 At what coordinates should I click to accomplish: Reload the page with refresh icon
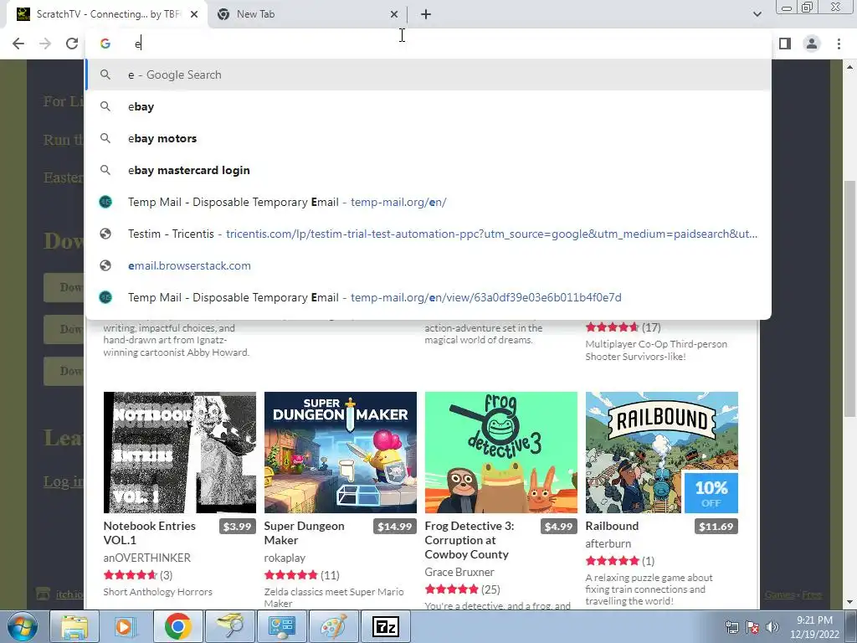(x=72, y=44)
